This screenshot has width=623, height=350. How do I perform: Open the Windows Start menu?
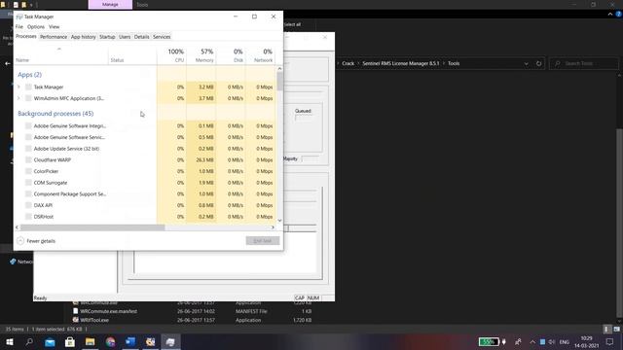coord(10,341)
